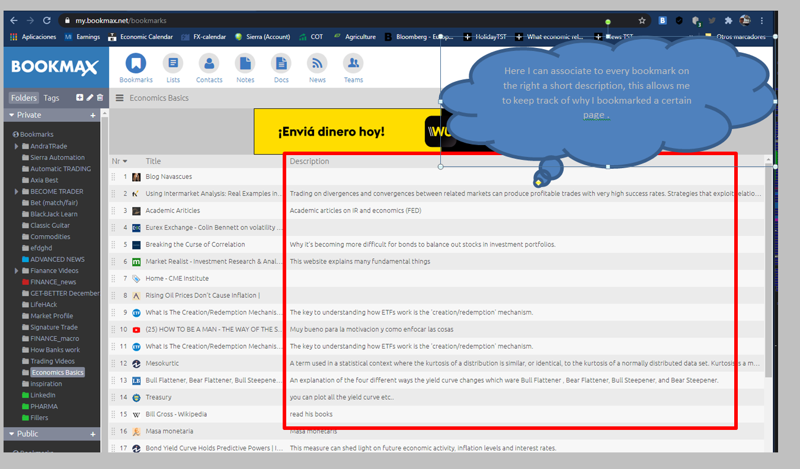800x469 pixels.
Task: Open the Otros marcadores bookmarks folder
Action: click(735, 37)
